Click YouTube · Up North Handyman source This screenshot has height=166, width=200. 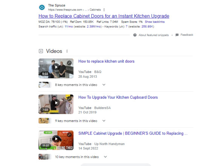pyautogui.click(x=101, y=144)
